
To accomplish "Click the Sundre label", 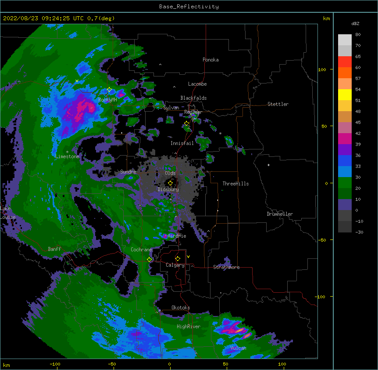I will 128,172.
